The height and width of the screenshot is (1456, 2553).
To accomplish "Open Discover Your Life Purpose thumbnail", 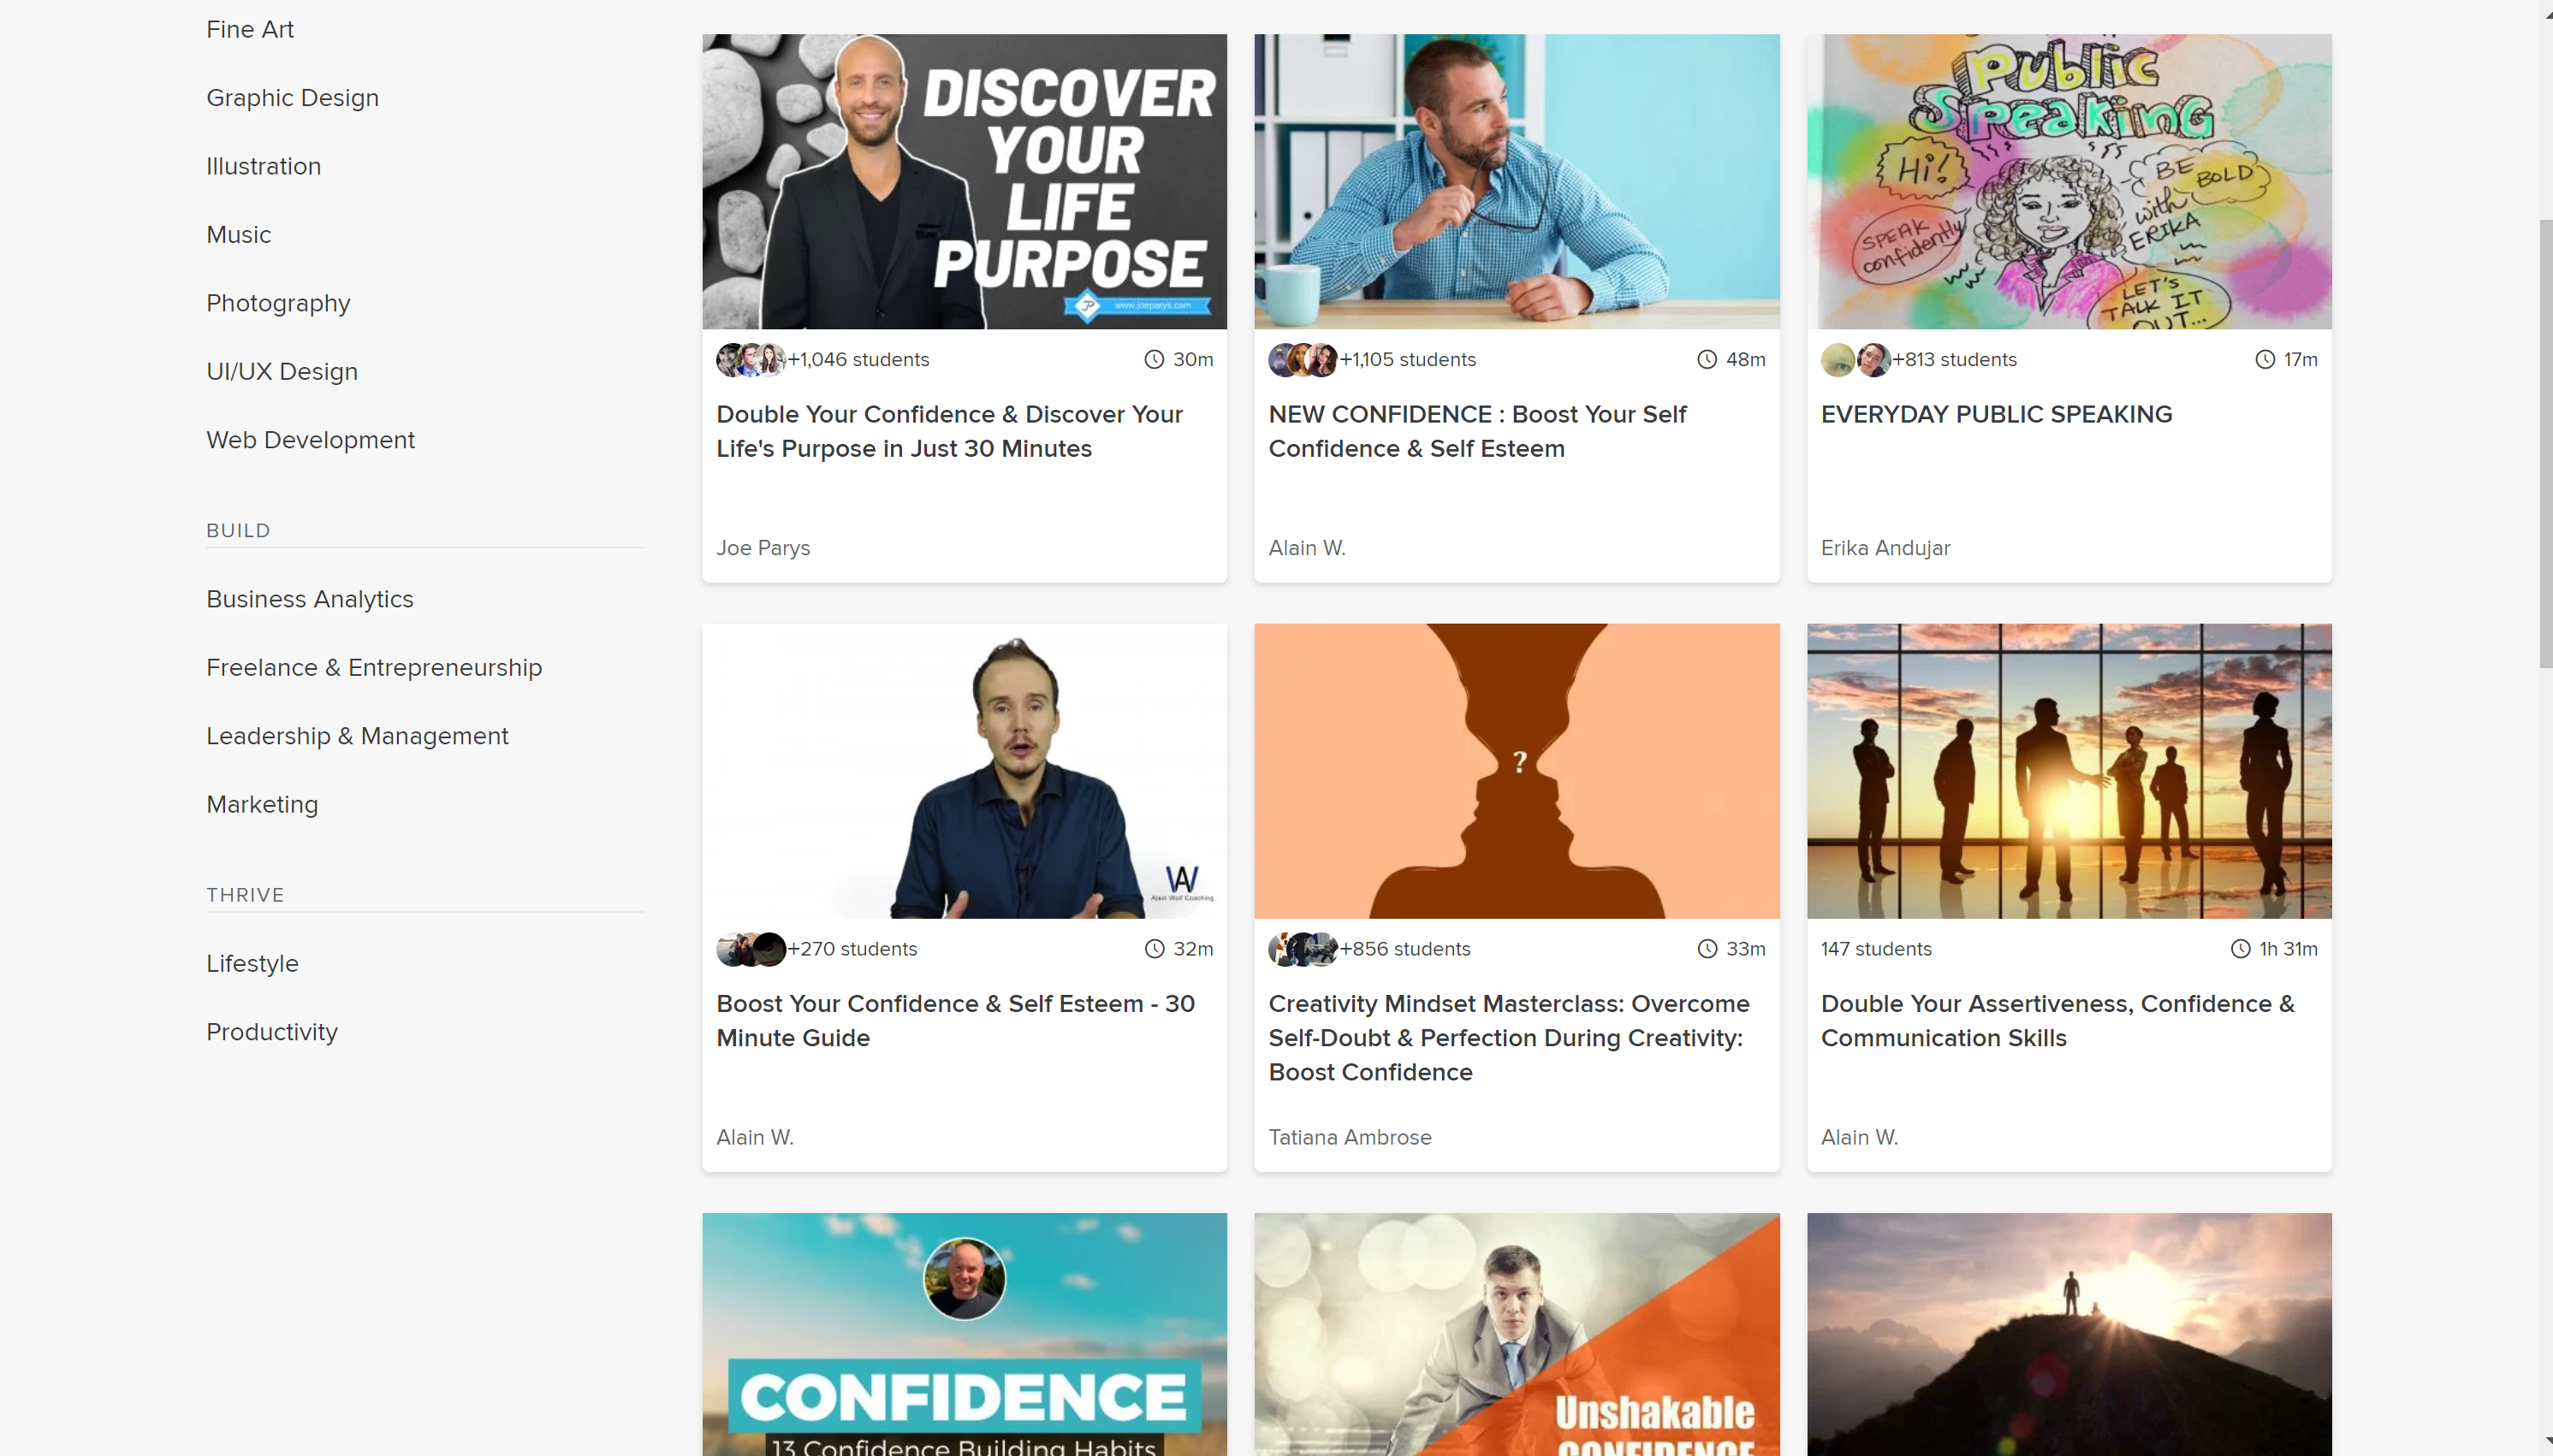I will 965,182.
